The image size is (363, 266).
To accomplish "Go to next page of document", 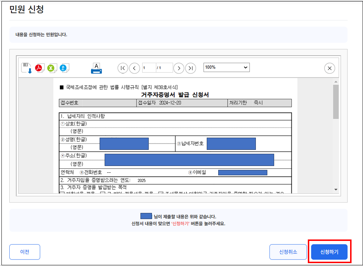I will [179, 68].
